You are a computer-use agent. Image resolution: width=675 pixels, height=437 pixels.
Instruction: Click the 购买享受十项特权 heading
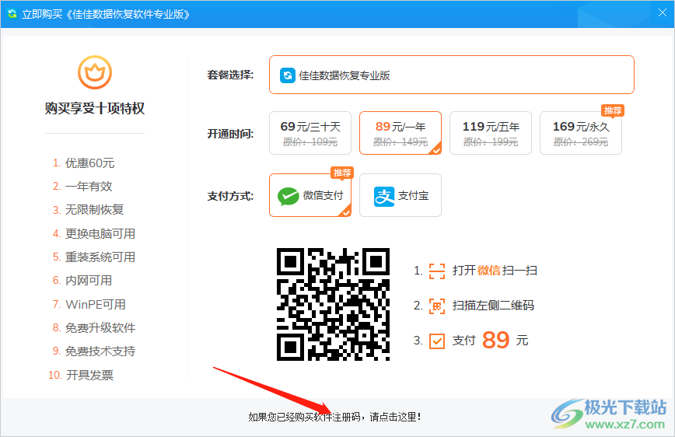95,108
